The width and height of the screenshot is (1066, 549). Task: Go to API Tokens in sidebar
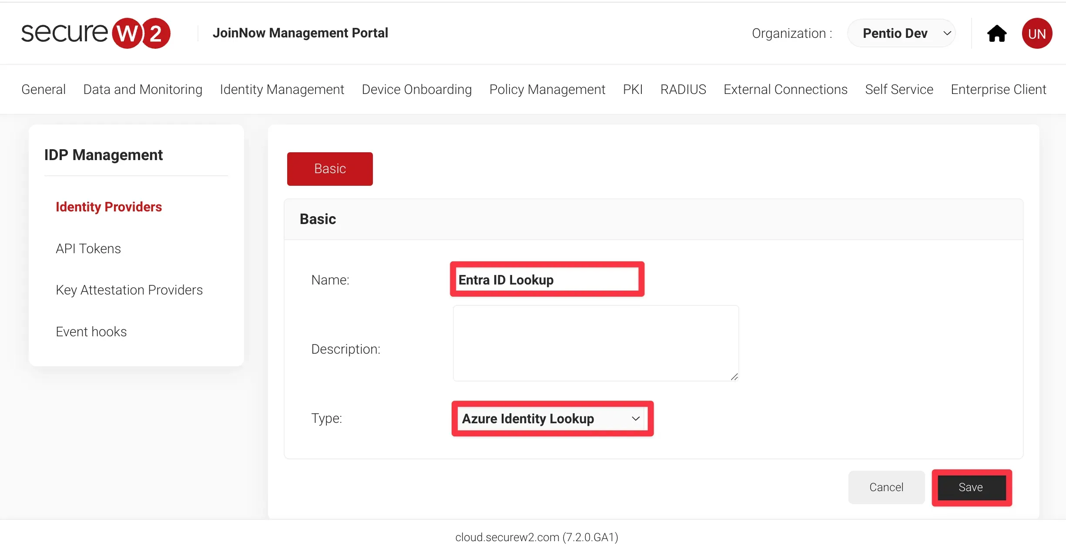88,248
